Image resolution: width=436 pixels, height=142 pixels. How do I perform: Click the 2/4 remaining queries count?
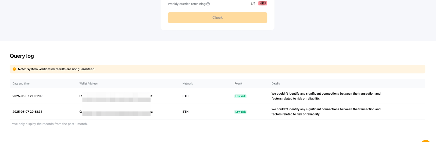253,4
